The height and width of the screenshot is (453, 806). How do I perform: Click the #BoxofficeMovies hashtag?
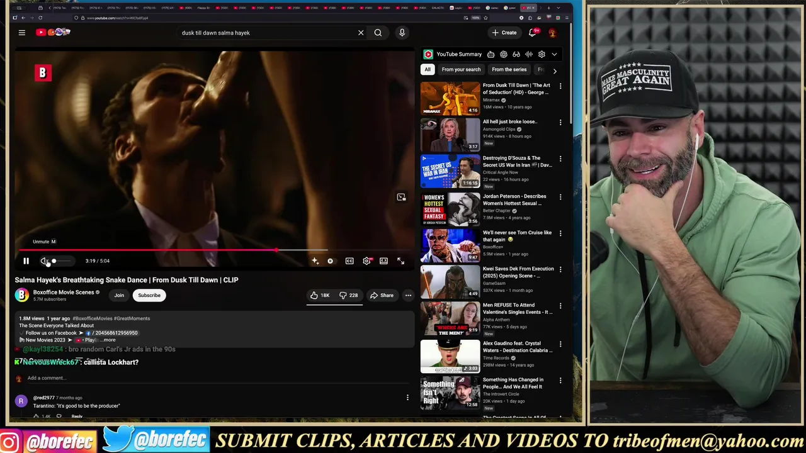(x=92, y=318)
